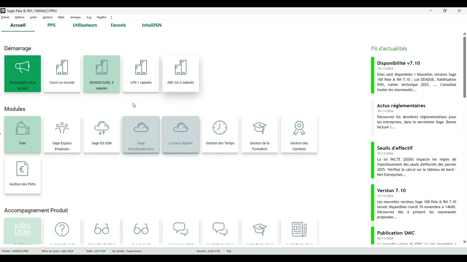Open the Gestion menu
467x262 pixels.
click(x=47, y=17)
